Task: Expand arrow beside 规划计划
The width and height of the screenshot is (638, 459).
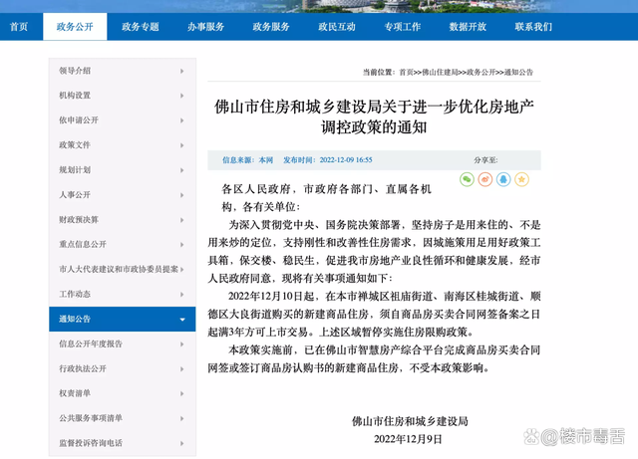Action: (x=181, y=170)
